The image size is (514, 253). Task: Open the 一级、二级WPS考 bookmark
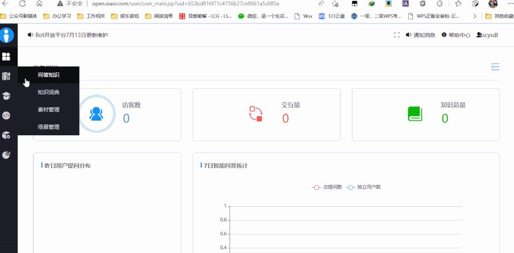[x=376, y=16]
